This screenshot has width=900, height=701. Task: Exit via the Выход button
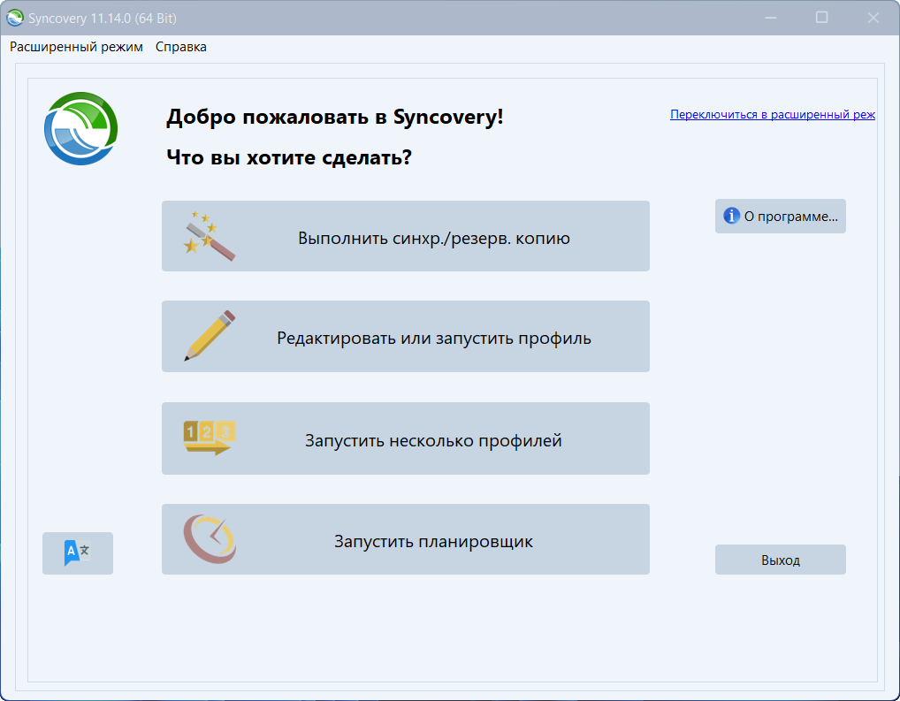[x=780, y=560]
